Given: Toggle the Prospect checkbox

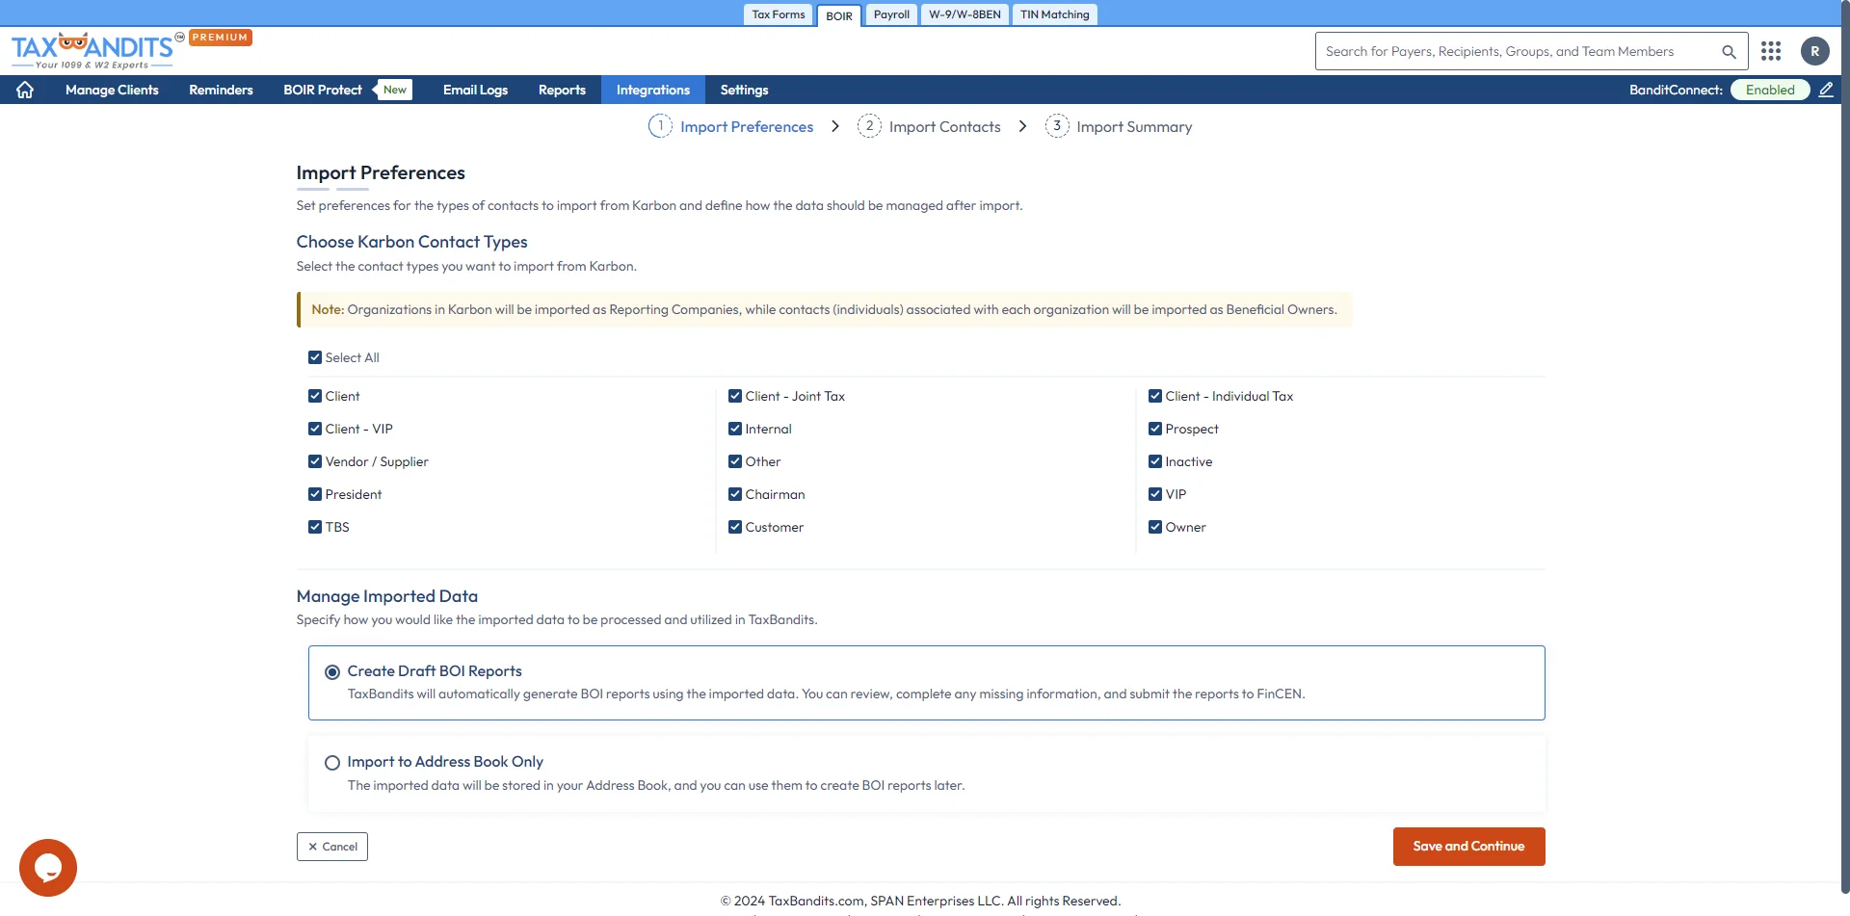Looking at the screenshot, I should pos(1155,429).
